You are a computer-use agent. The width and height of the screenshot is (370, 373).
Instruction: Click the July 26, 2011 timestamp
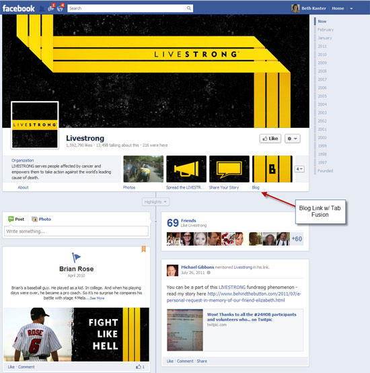pyautogui.click(x=192, y=273)
